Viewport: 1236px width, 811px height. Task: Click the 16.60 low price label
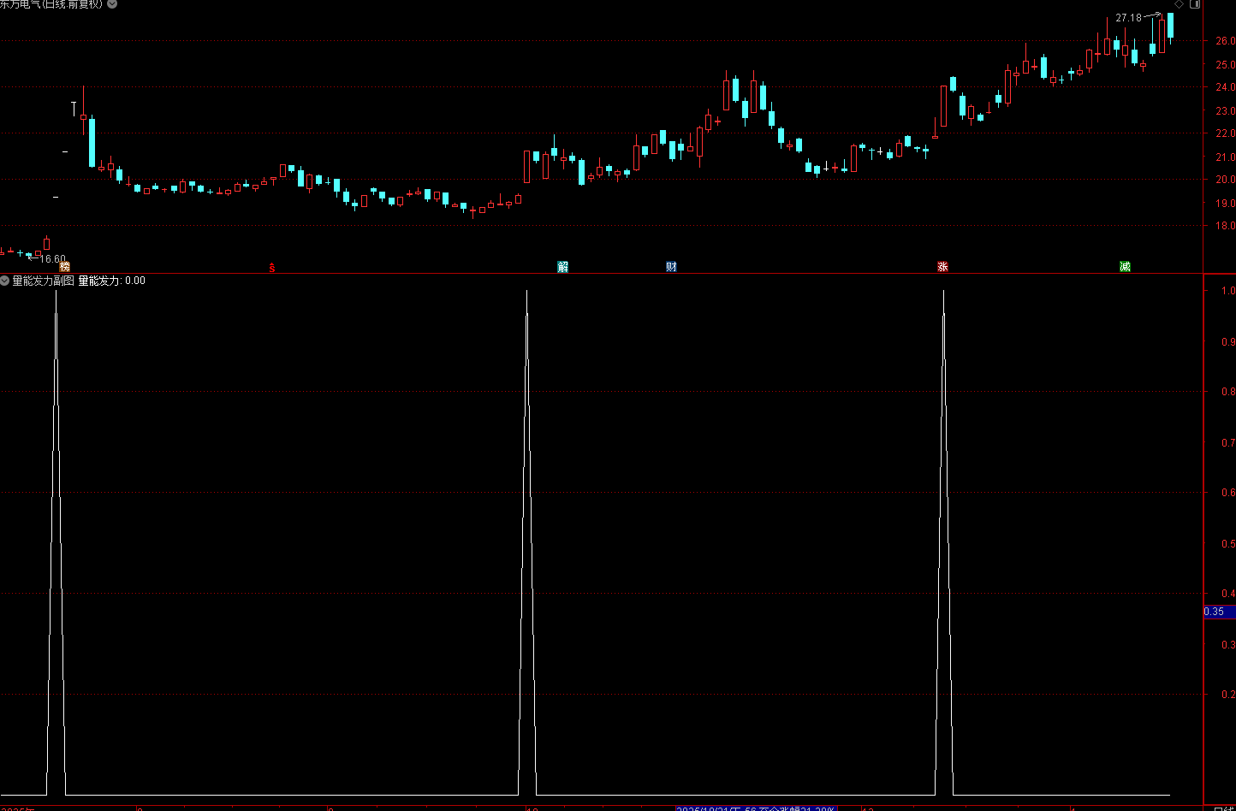[x=53, y=259]
